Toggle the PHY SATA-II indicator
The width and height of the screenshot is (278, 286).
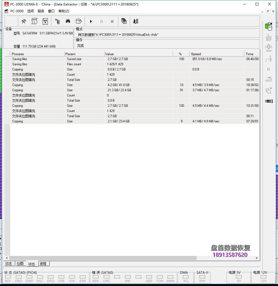point(202,277)
